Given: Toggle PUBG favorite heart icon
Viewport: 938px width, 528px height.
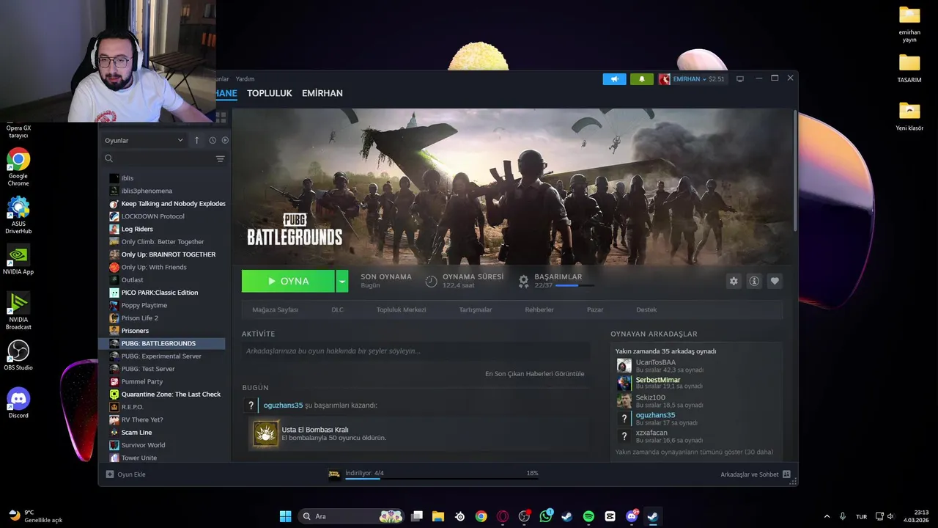Looking at the screenshot, I should 774,281.
